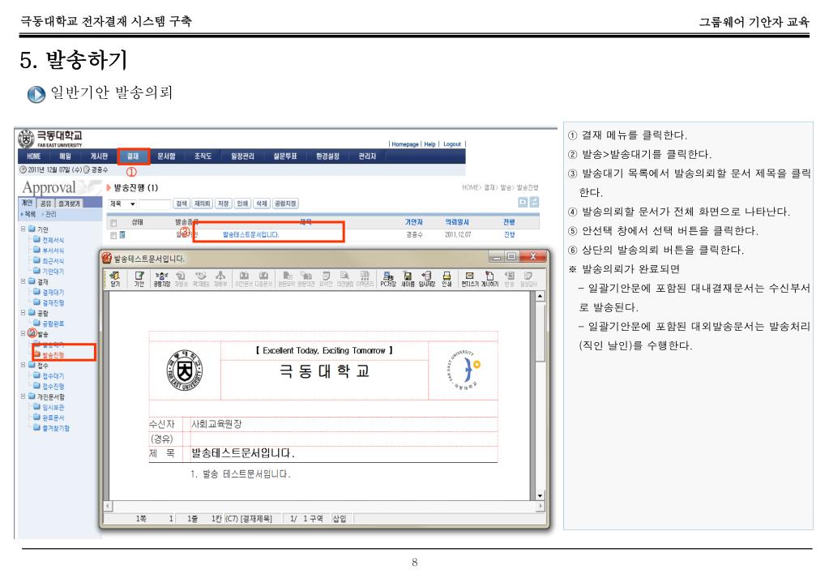Screen dimensions: 829x574
Task: Open the HOME menu
Action: [34, 156]
